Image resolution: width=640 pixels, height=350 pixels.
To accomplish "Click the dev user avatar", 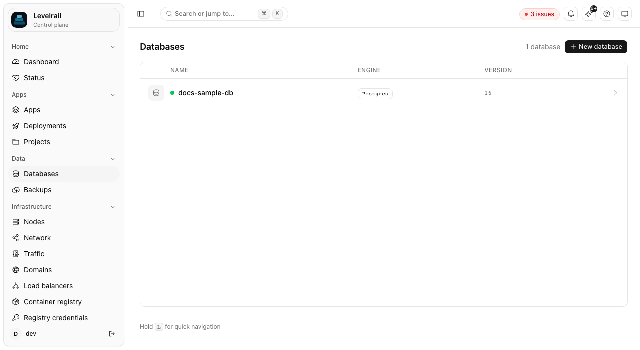I will click(x=16, y=334).
